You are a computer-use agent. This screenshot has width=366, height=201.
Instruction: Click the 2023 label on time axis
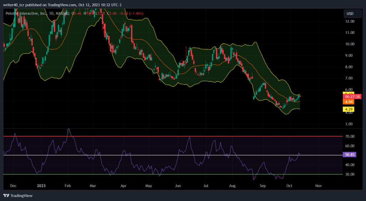pyautogui.click(x=41, y=186)
